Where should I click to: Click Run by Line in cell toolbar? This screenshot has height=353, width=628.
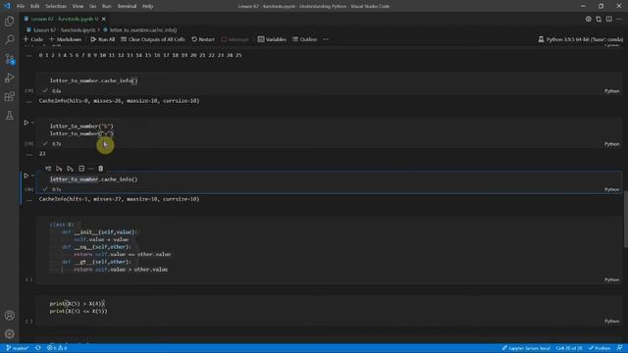[48, 169]
